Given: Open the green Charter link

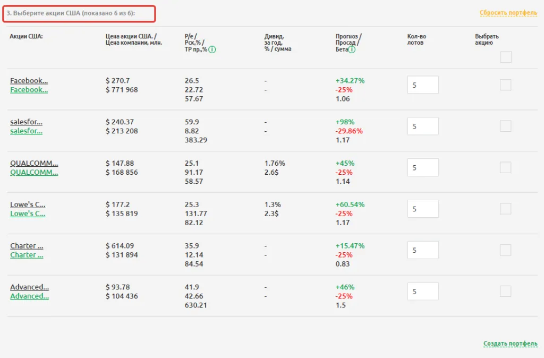Looking at the screenshot, I should click(27, 255).
